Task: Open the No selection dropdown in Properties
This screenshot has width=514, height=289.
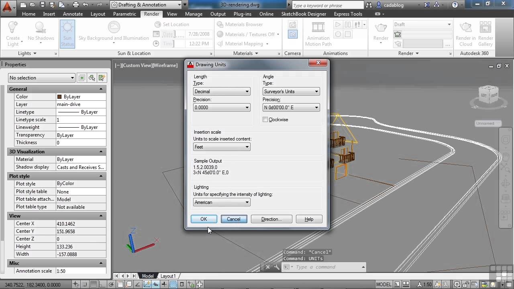Action: tap(42, 78)
